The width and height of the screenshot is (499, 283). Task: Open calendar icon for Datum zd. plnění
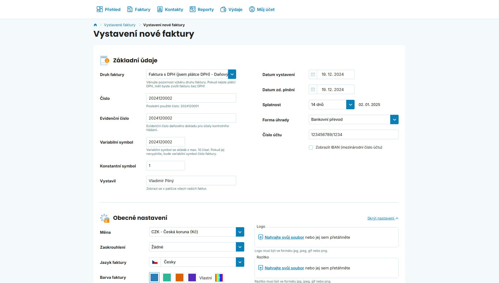coord(313,89)
